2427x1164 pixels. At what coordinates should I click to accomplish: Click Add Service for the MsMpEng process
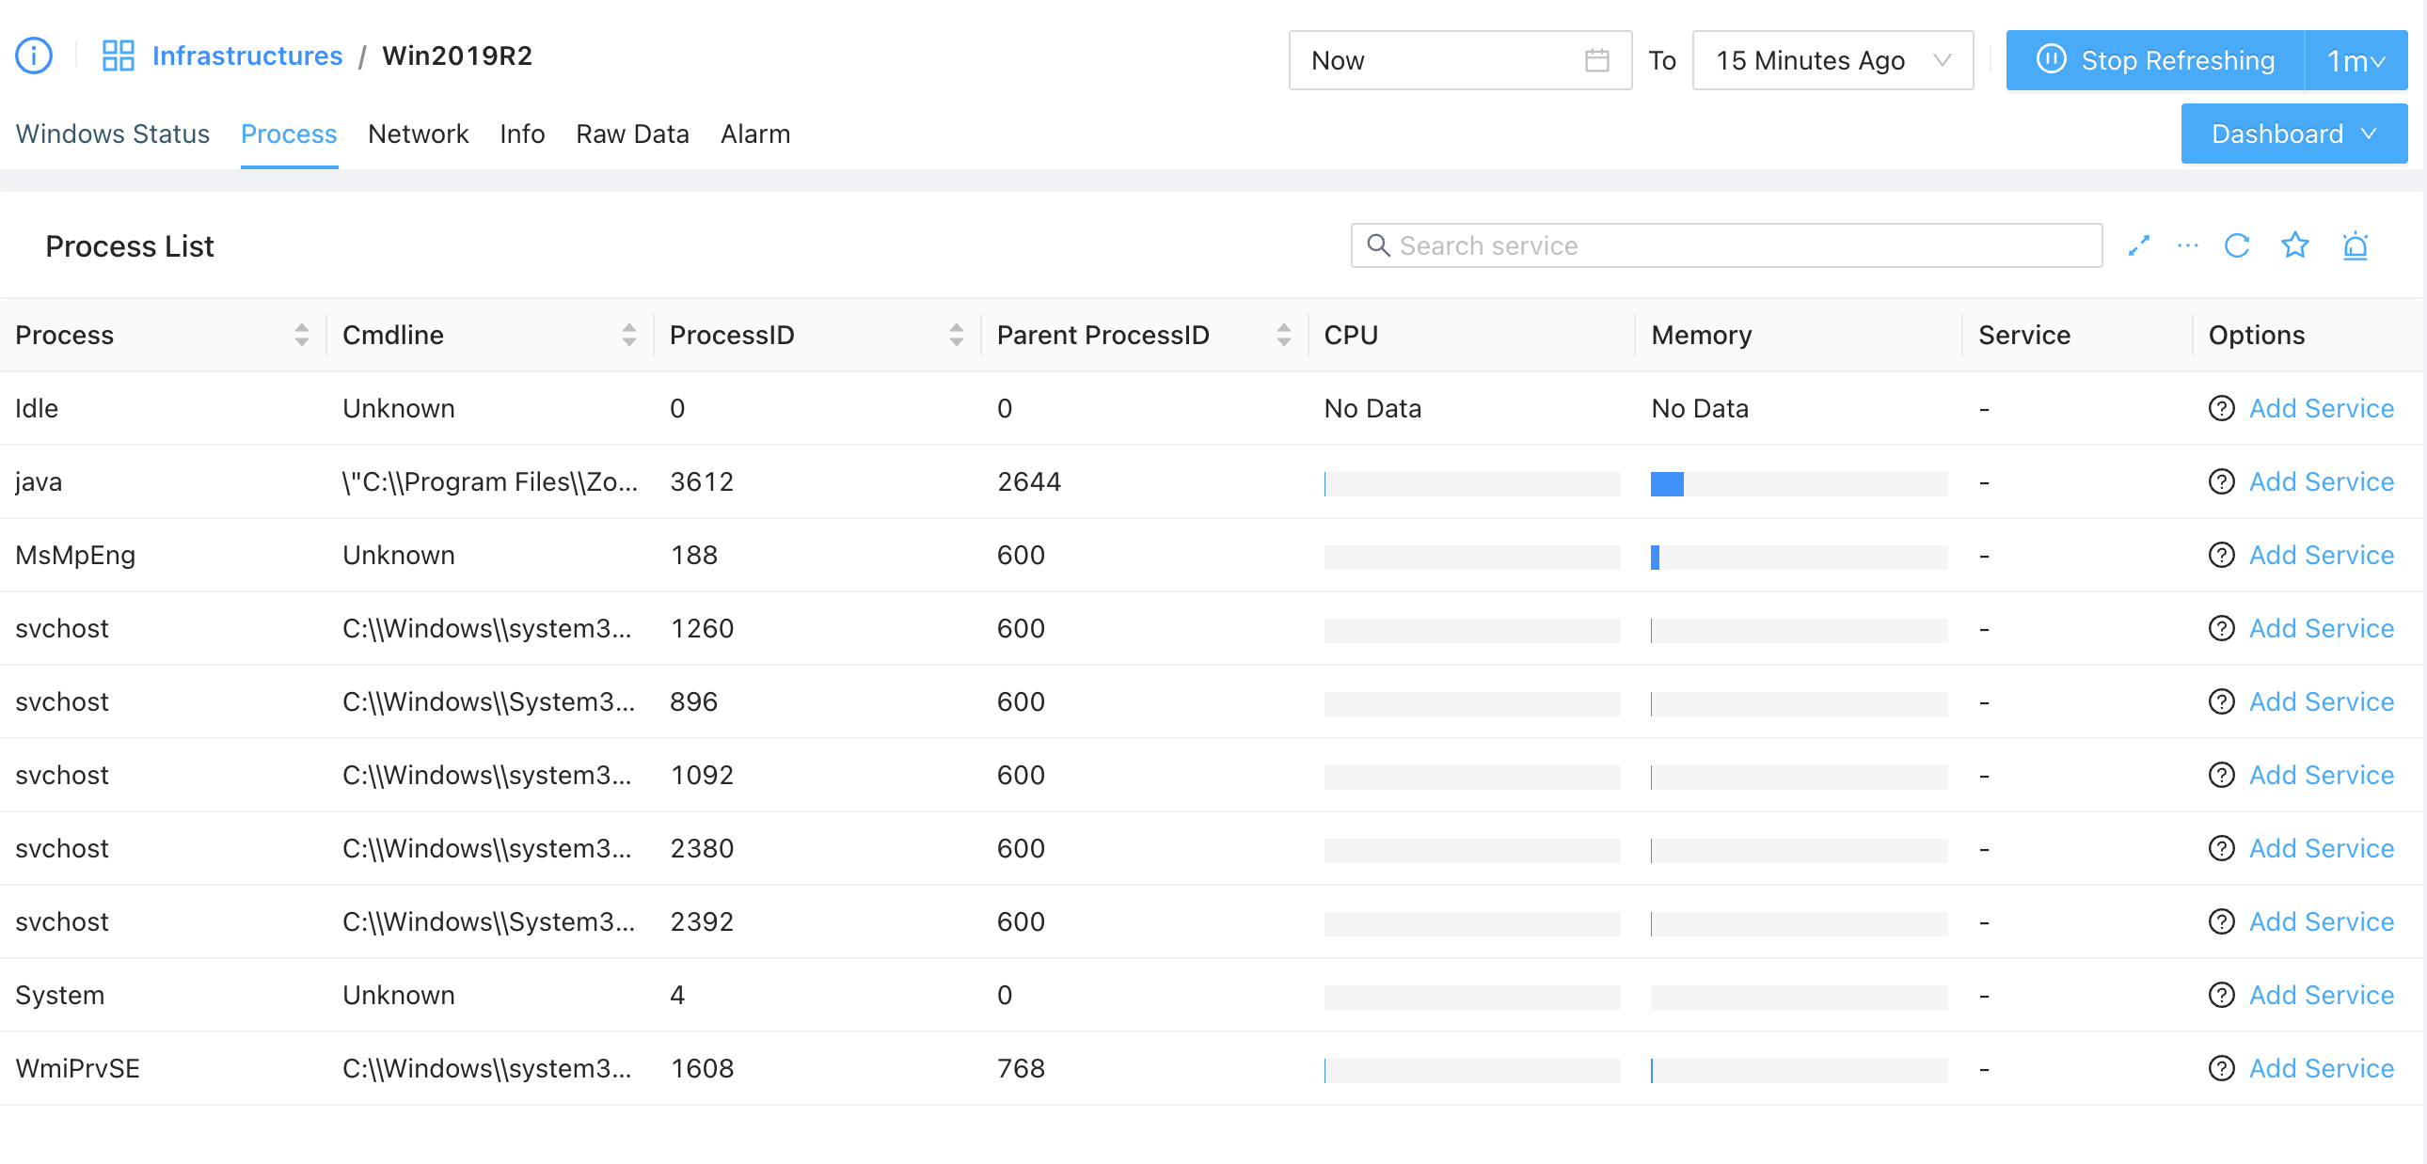[2321, 556]
